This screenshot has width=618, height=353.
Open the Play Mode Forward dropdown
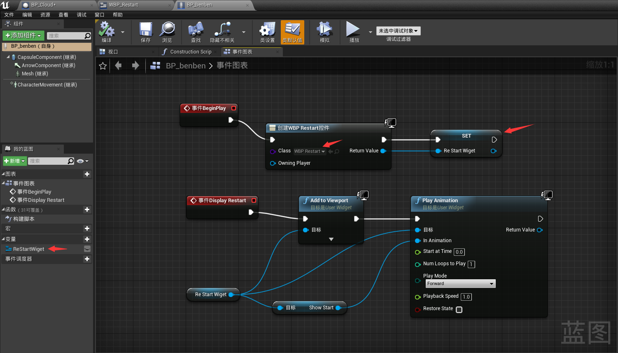[460, 284]
